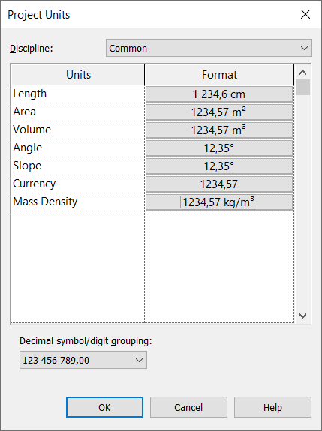The height and width of the screenshot is (431, 322).
Task: Click the Format column header
Action: (x=219, y=75)
